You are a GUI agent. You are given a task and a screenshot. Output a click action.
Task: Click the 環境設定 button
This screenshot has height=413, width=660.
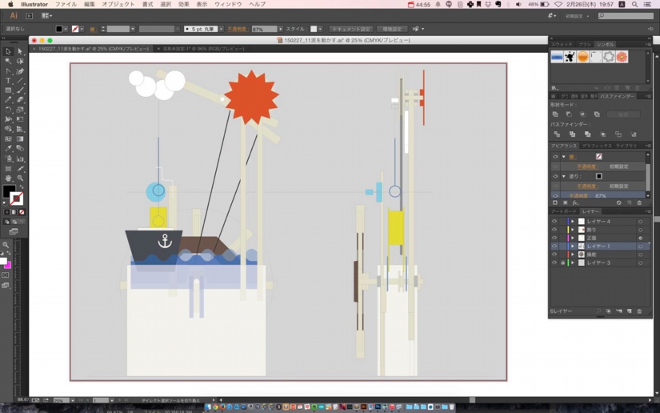point(391,29)
